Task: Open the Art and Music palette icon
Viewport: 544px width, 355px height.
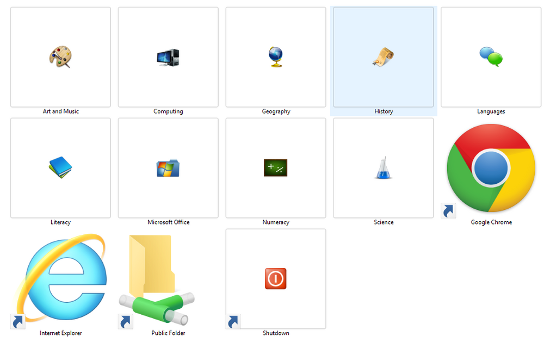Action: pyautogui.click(x=60, y=57)
